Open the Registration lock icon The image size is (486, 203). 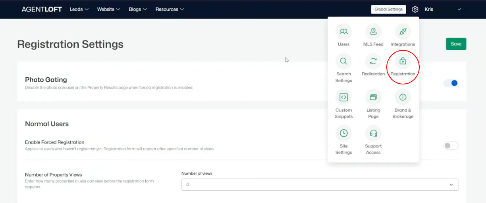(x=403, y=61)
